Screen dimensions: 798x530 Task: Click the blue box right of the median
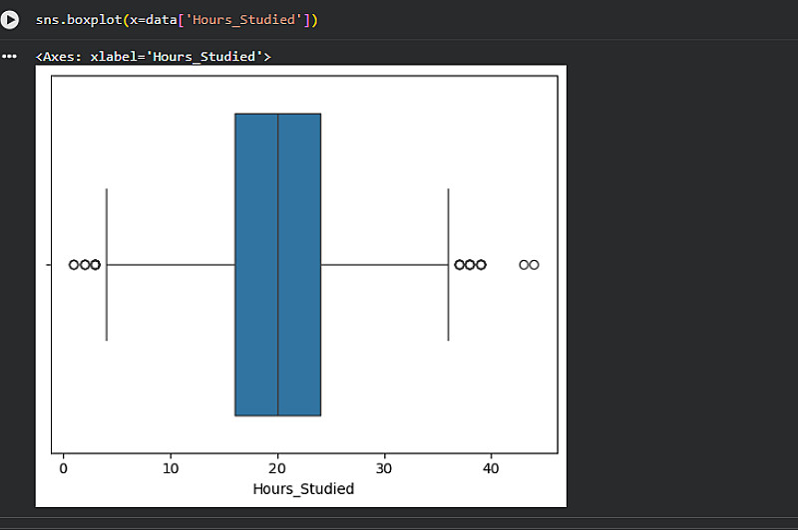pyautogui.click(x=299, y=264)
